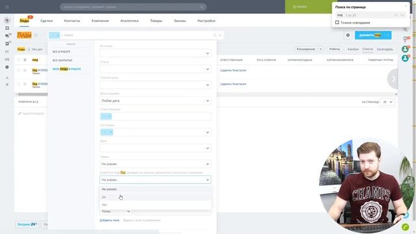Select Да option in open list

click(155, 197)
